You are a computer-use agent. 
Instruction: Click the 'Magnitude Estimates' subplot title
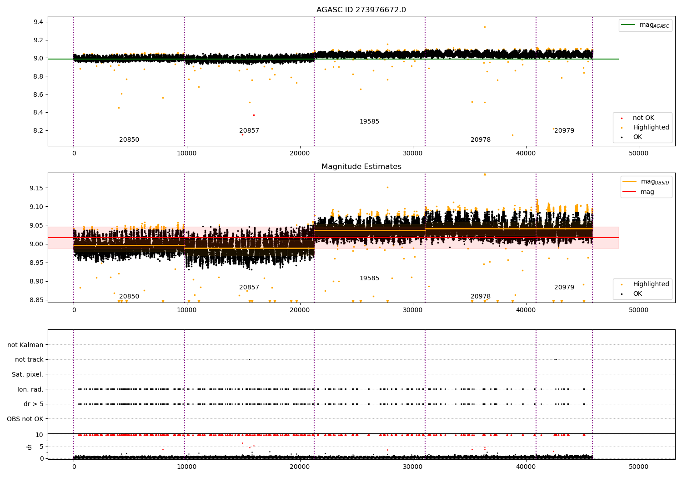pyautogui.click(x=361, y=167)
